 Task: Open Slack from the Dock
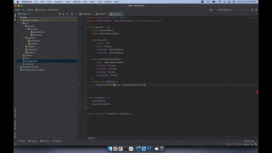[x=131, y=149]
